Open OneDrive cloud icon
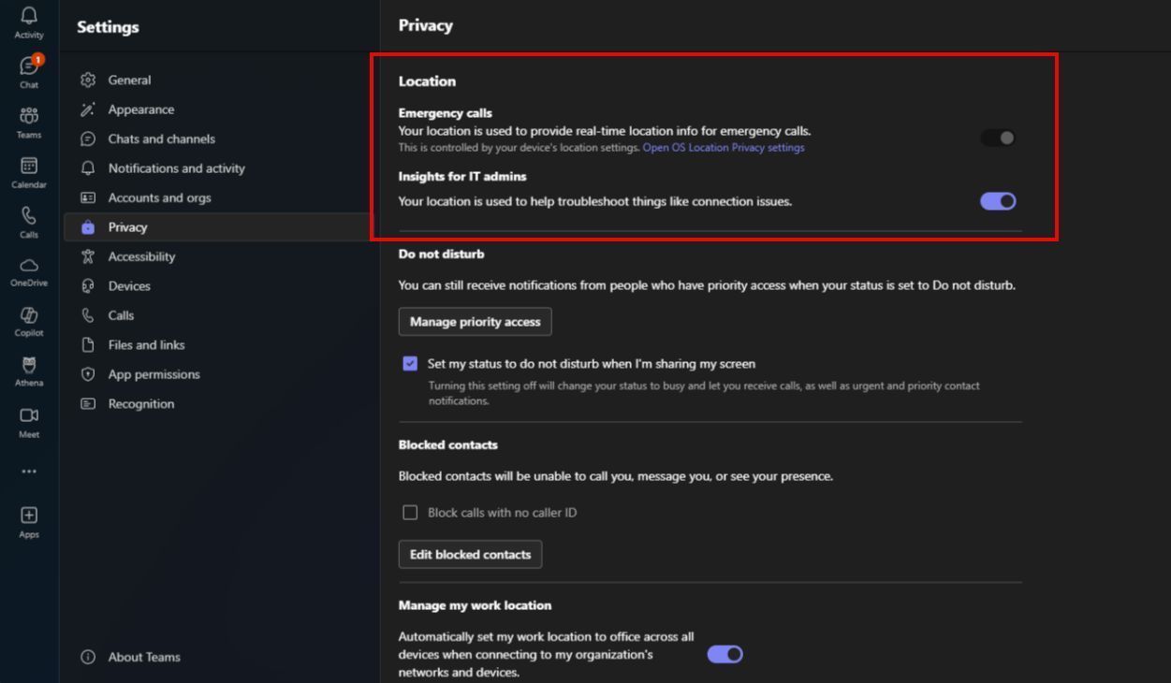The image size is (1171, 683). click(29, 271)
